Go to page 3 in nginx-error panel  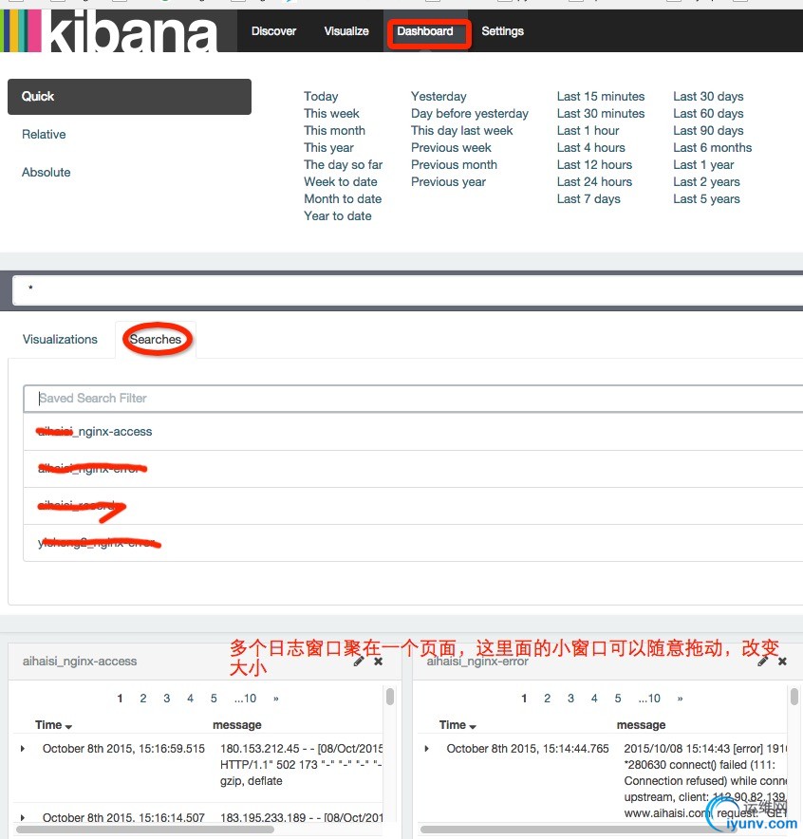click(570, 699)
